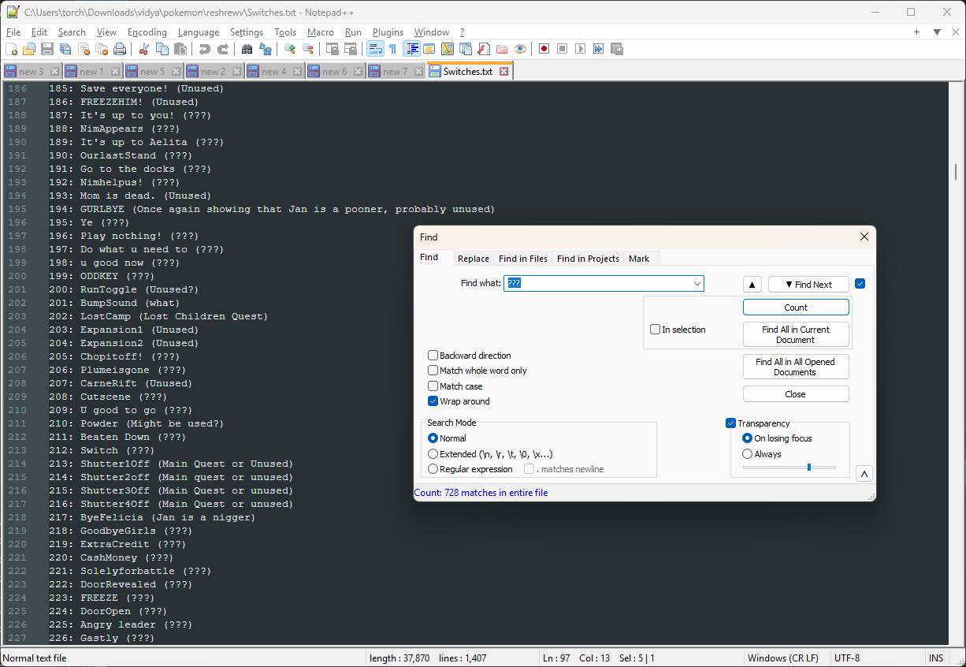Image resolution: width=966 pixels, height=667 pixels.
Task: Collapse the Find dialog with caret button
Action: (x=864, y=474)
